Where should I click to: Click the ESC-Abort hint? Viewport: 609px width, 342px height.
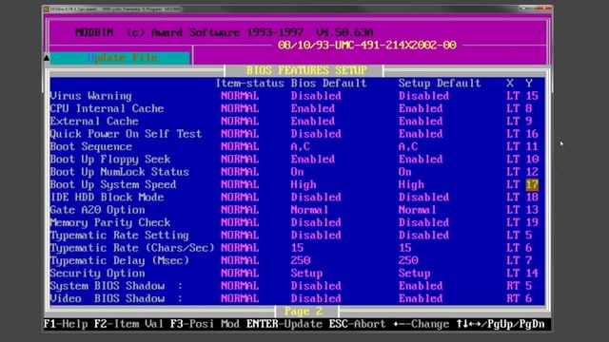coord(358,324)
